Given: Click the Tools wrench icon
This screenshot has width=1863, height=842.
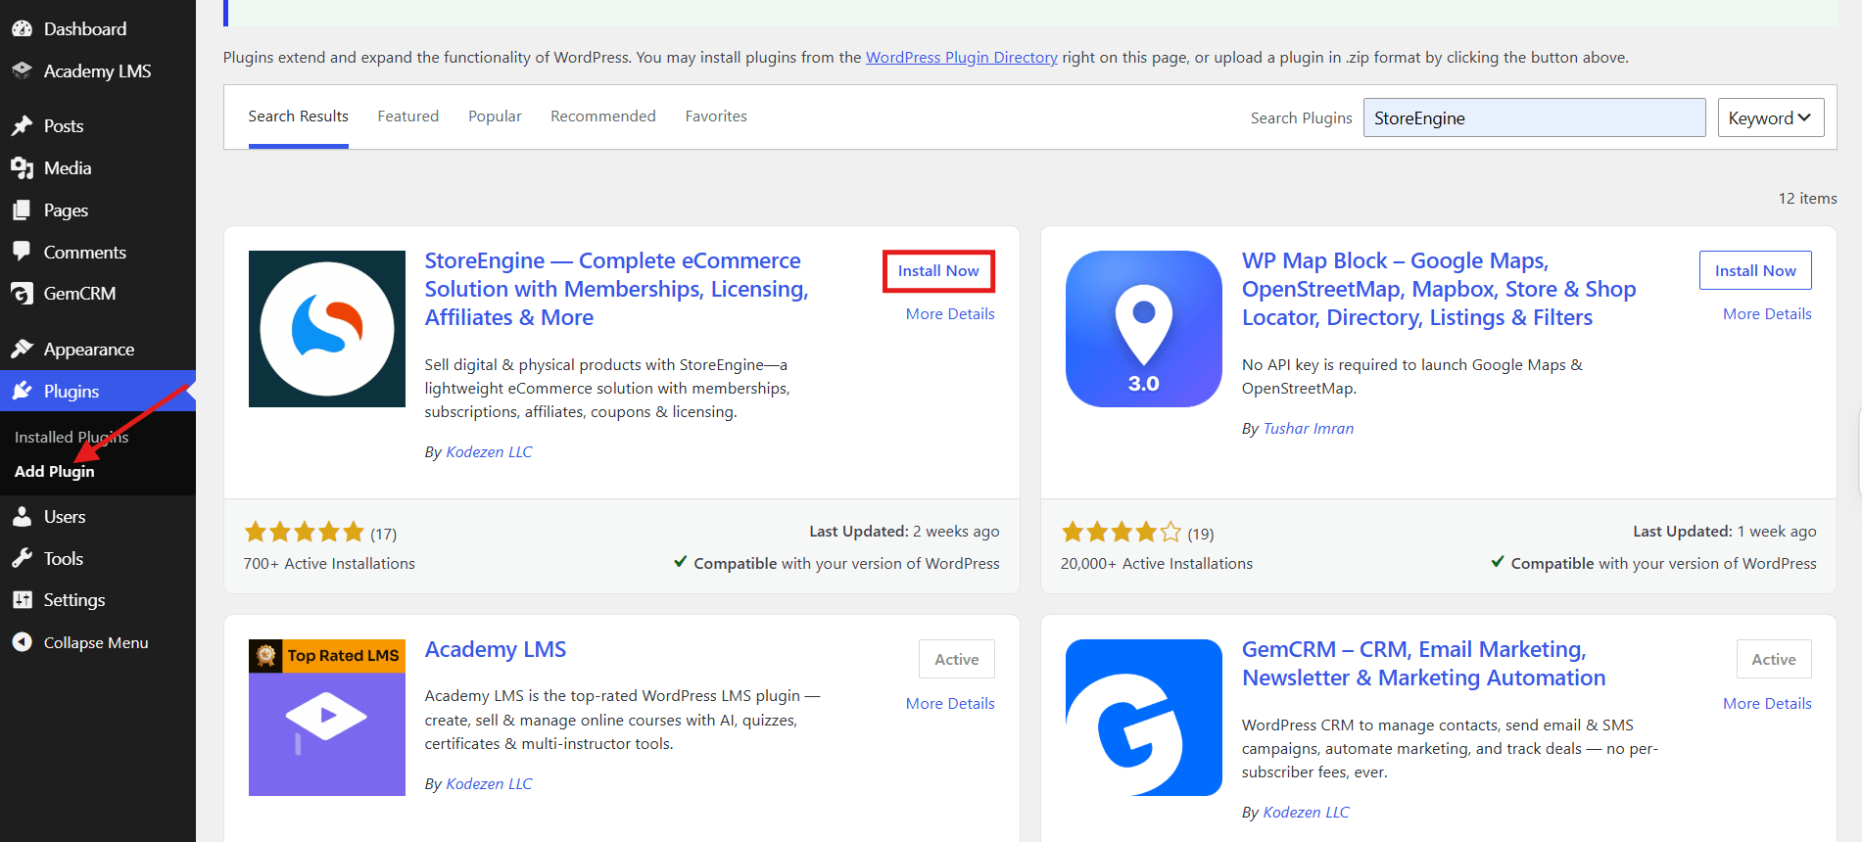Looking at the screenshot, I should click(x=22, y=558).
